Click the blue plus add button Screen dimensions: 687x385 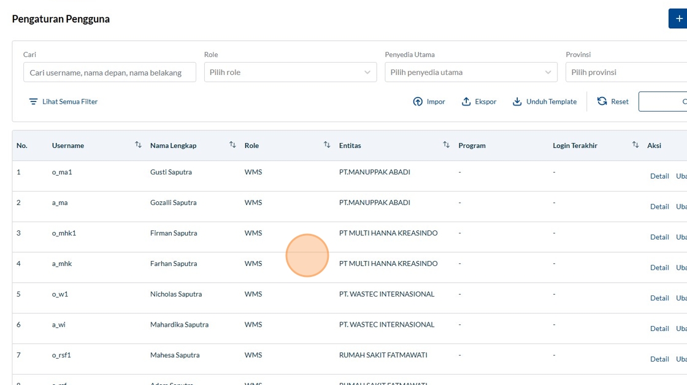678,19
